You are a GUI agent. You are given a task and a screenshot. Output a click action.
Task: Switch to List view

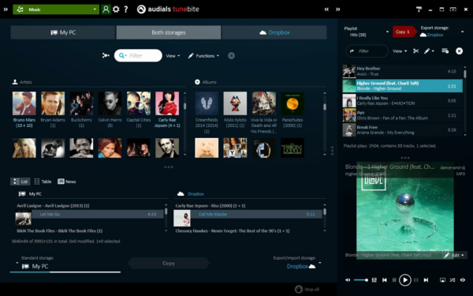20,182
